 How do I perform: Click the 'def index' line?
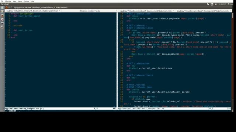tap(132, 16)
